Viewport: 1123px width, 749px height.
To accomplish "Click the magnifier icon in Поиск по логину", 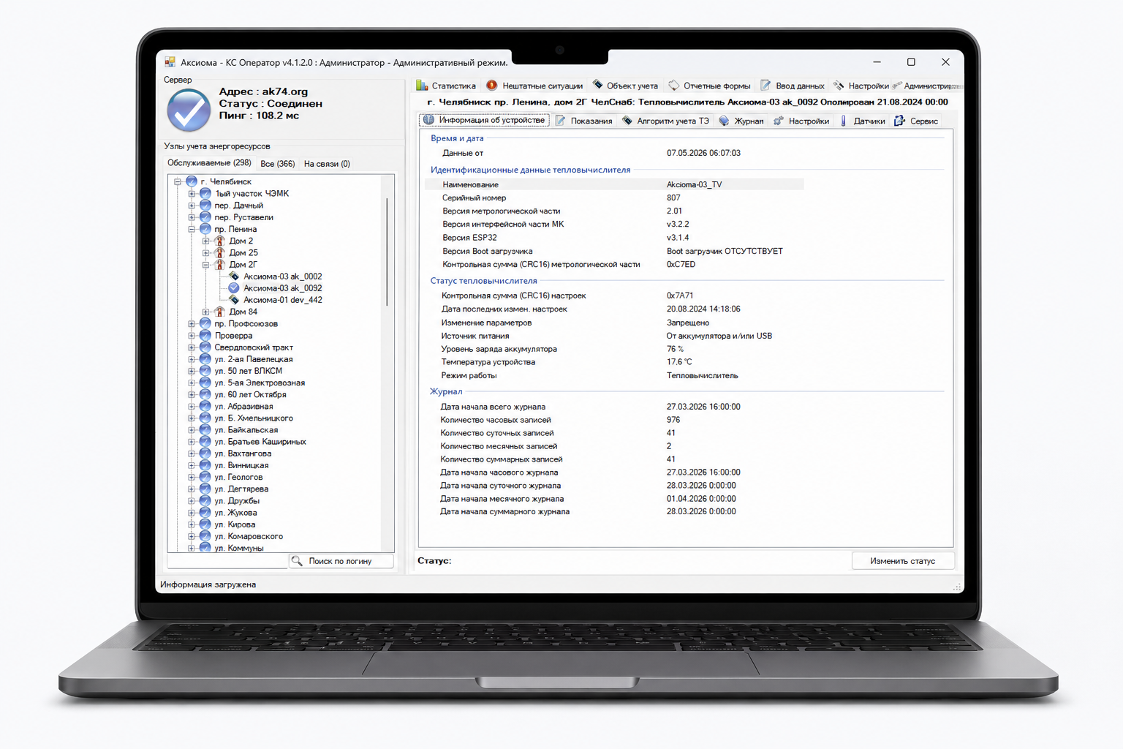I will point(297,561).
